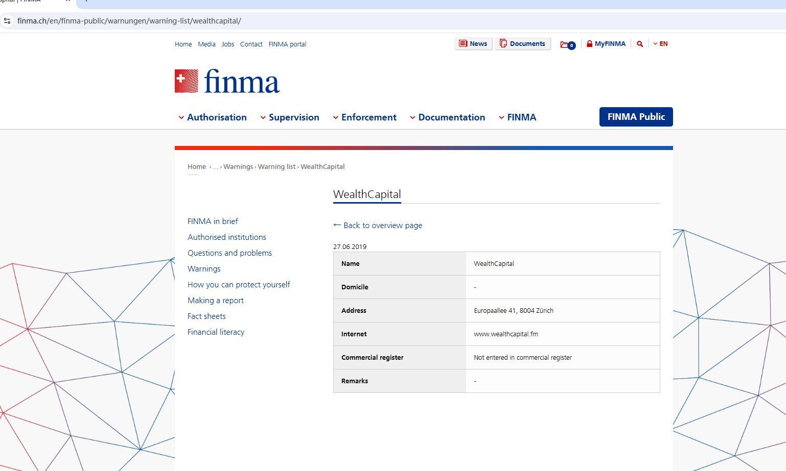This screenshot has height=471, width=786.
Task: Open Authorised institutions sidebar link
Action: pos(226,237)
